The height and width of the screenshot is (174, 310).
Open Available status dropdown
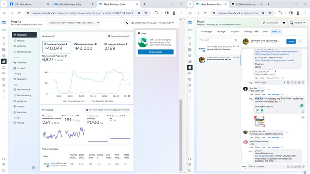point(297,23)
